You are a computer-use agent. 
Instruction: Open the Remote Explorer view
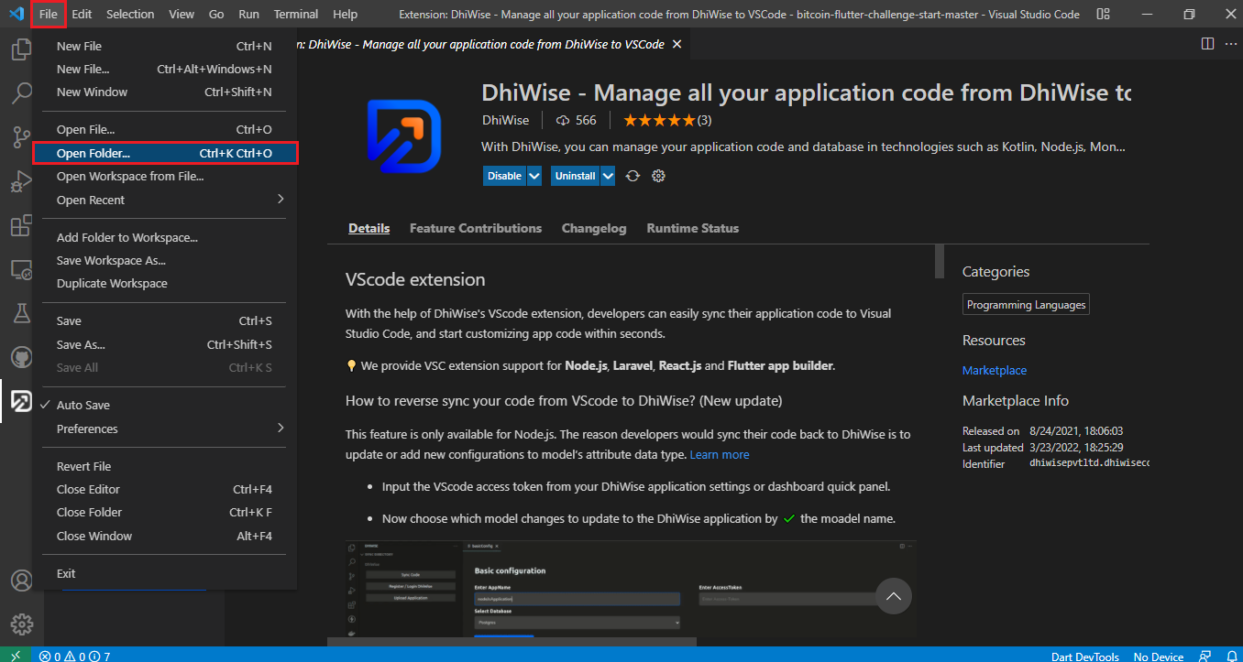[21, 269]
